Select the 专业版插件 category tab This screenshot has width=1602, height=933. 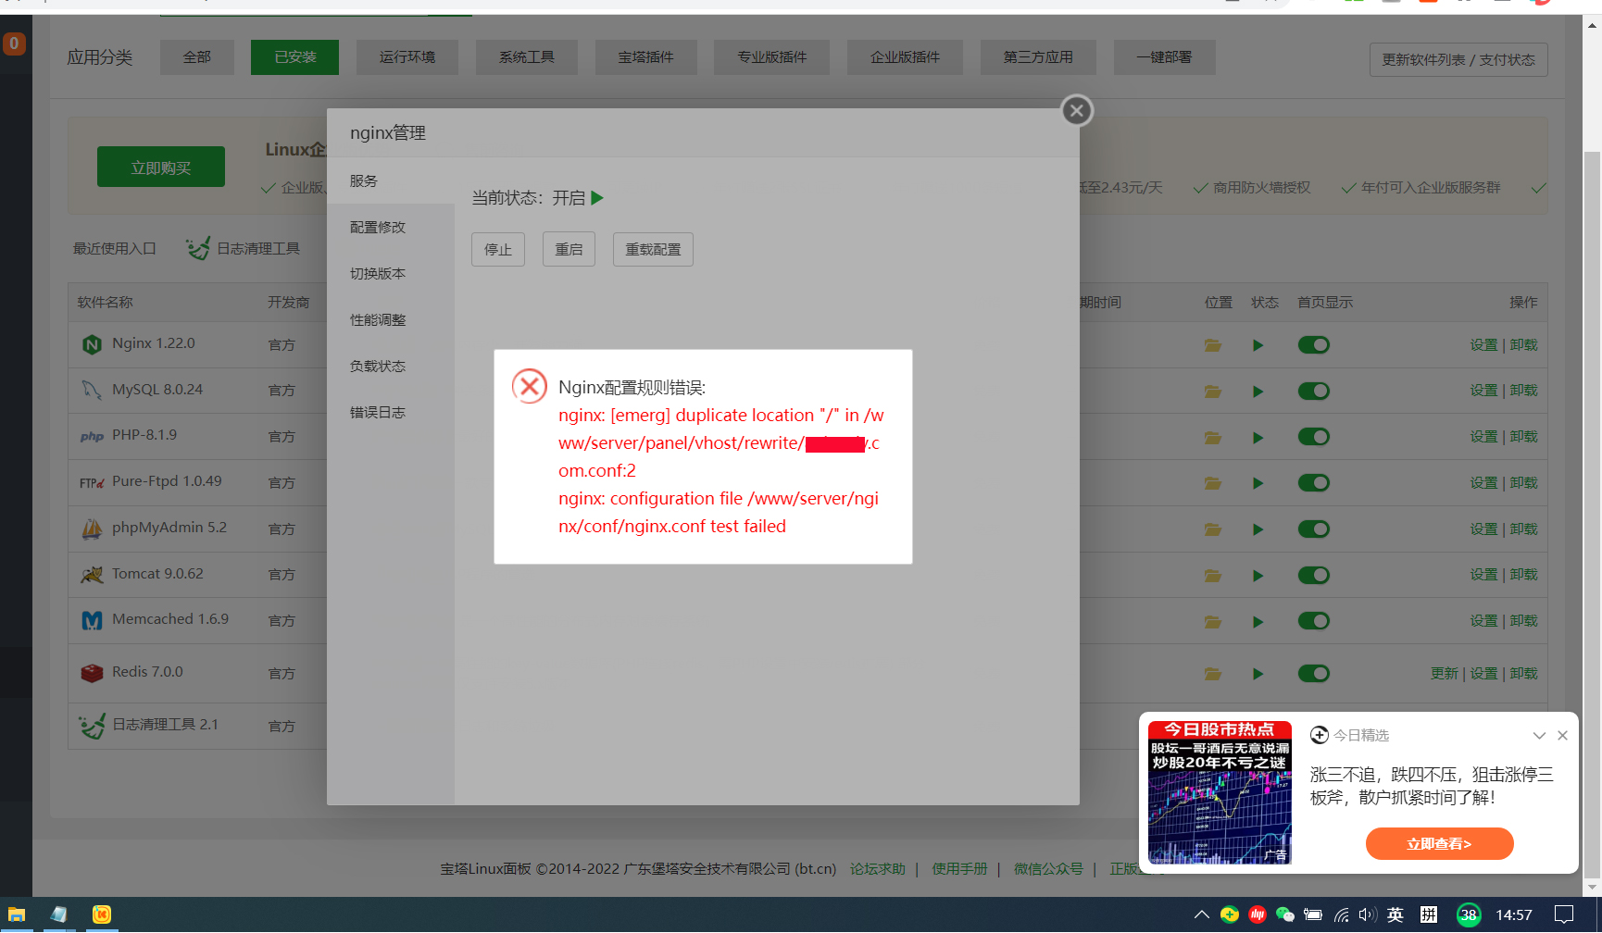[772, 57]
